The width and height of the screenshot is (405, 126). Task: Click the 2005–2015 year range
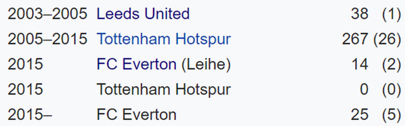click(47, 39)
